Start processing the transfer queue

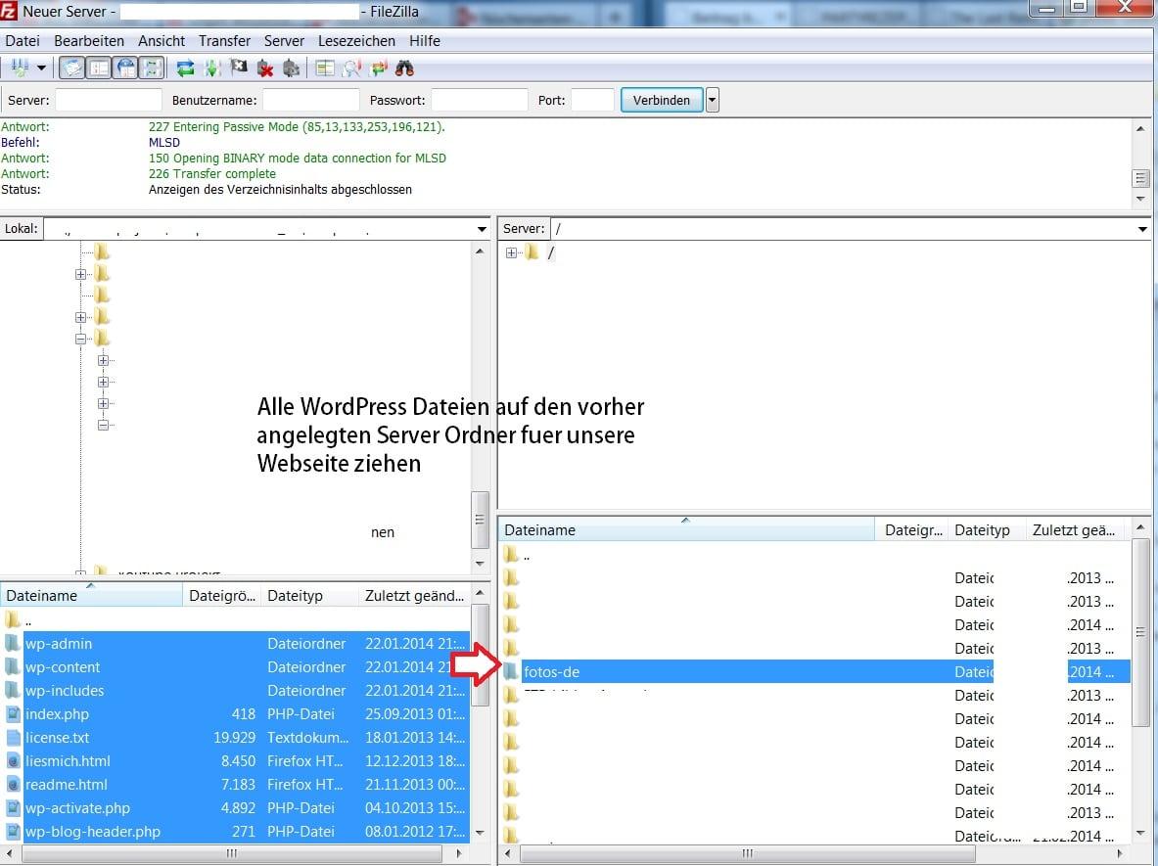pyautogui.click(x=212, y=68)
